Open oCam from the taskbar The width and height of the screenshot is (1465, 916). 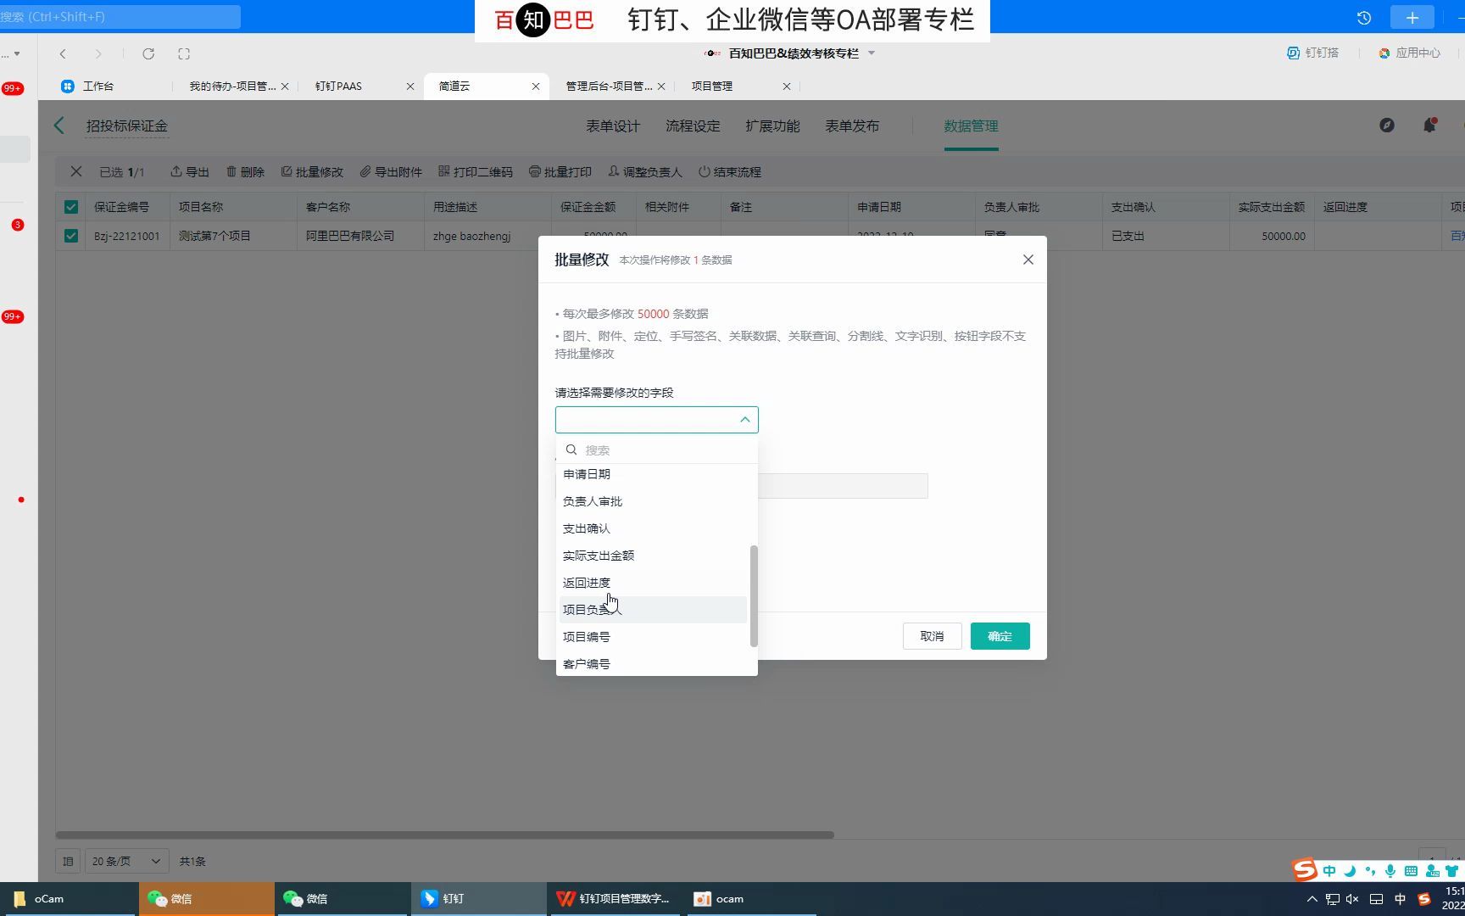[68, 899]
